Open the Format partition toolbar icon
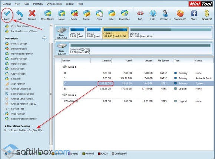The height and width of the screenshot is (159, 215). (x=87, y=15)
